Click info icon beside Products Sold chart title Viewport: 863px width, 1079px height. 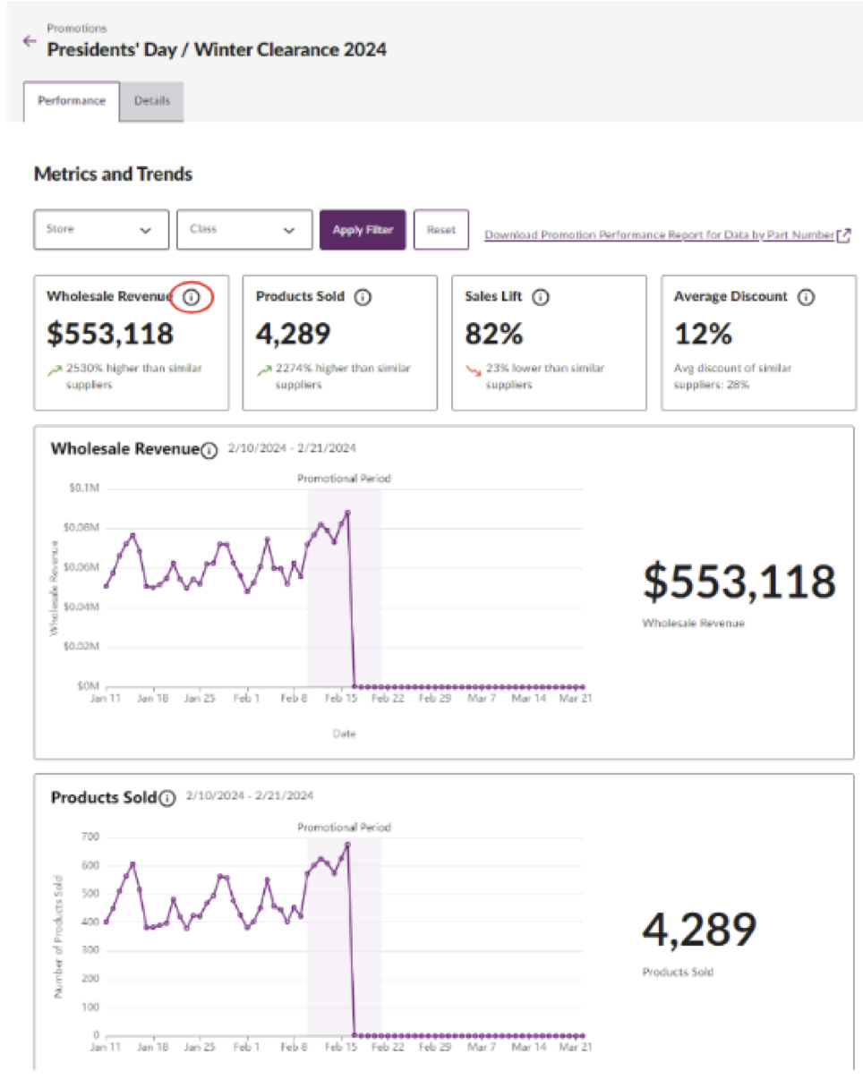click(x=166, y=798)
